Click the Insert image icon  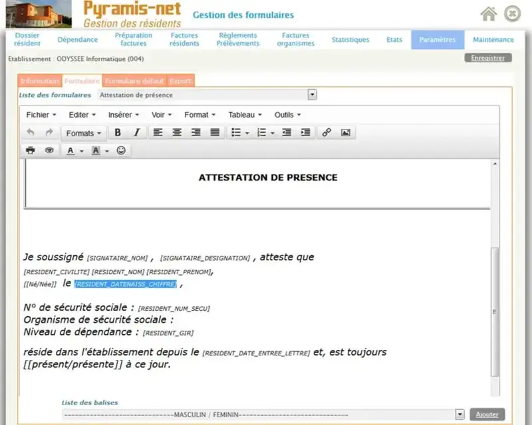click(x=345, y=133)
